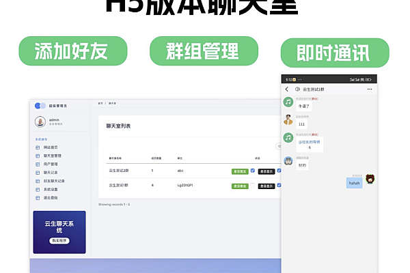
Task: Check the 是否禁言 checkbox for 云生测试1群
Action: (x=253, y=185)
